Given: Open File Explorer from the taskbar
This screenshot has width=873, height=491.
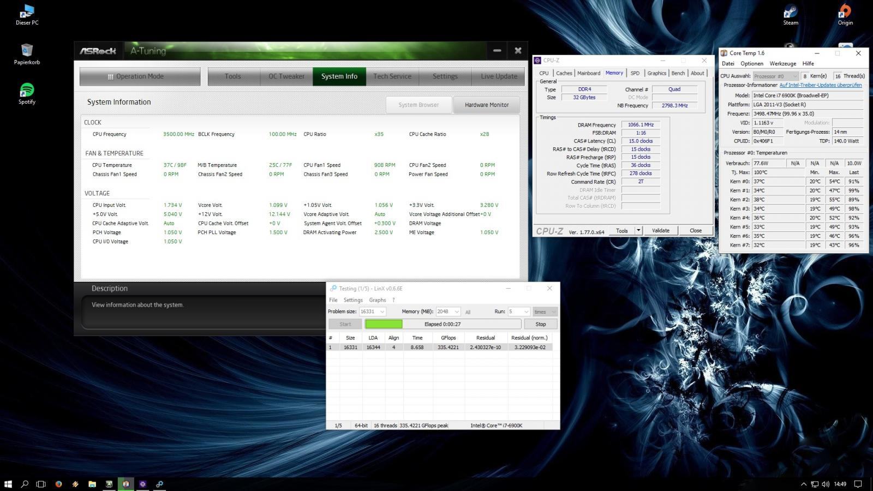Looking at the screenshot, I should click(x=92, y=483).
